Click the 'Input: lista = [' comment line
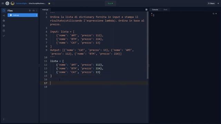The image size is (221, 124). pyautogui.click(x=62, y=32)
